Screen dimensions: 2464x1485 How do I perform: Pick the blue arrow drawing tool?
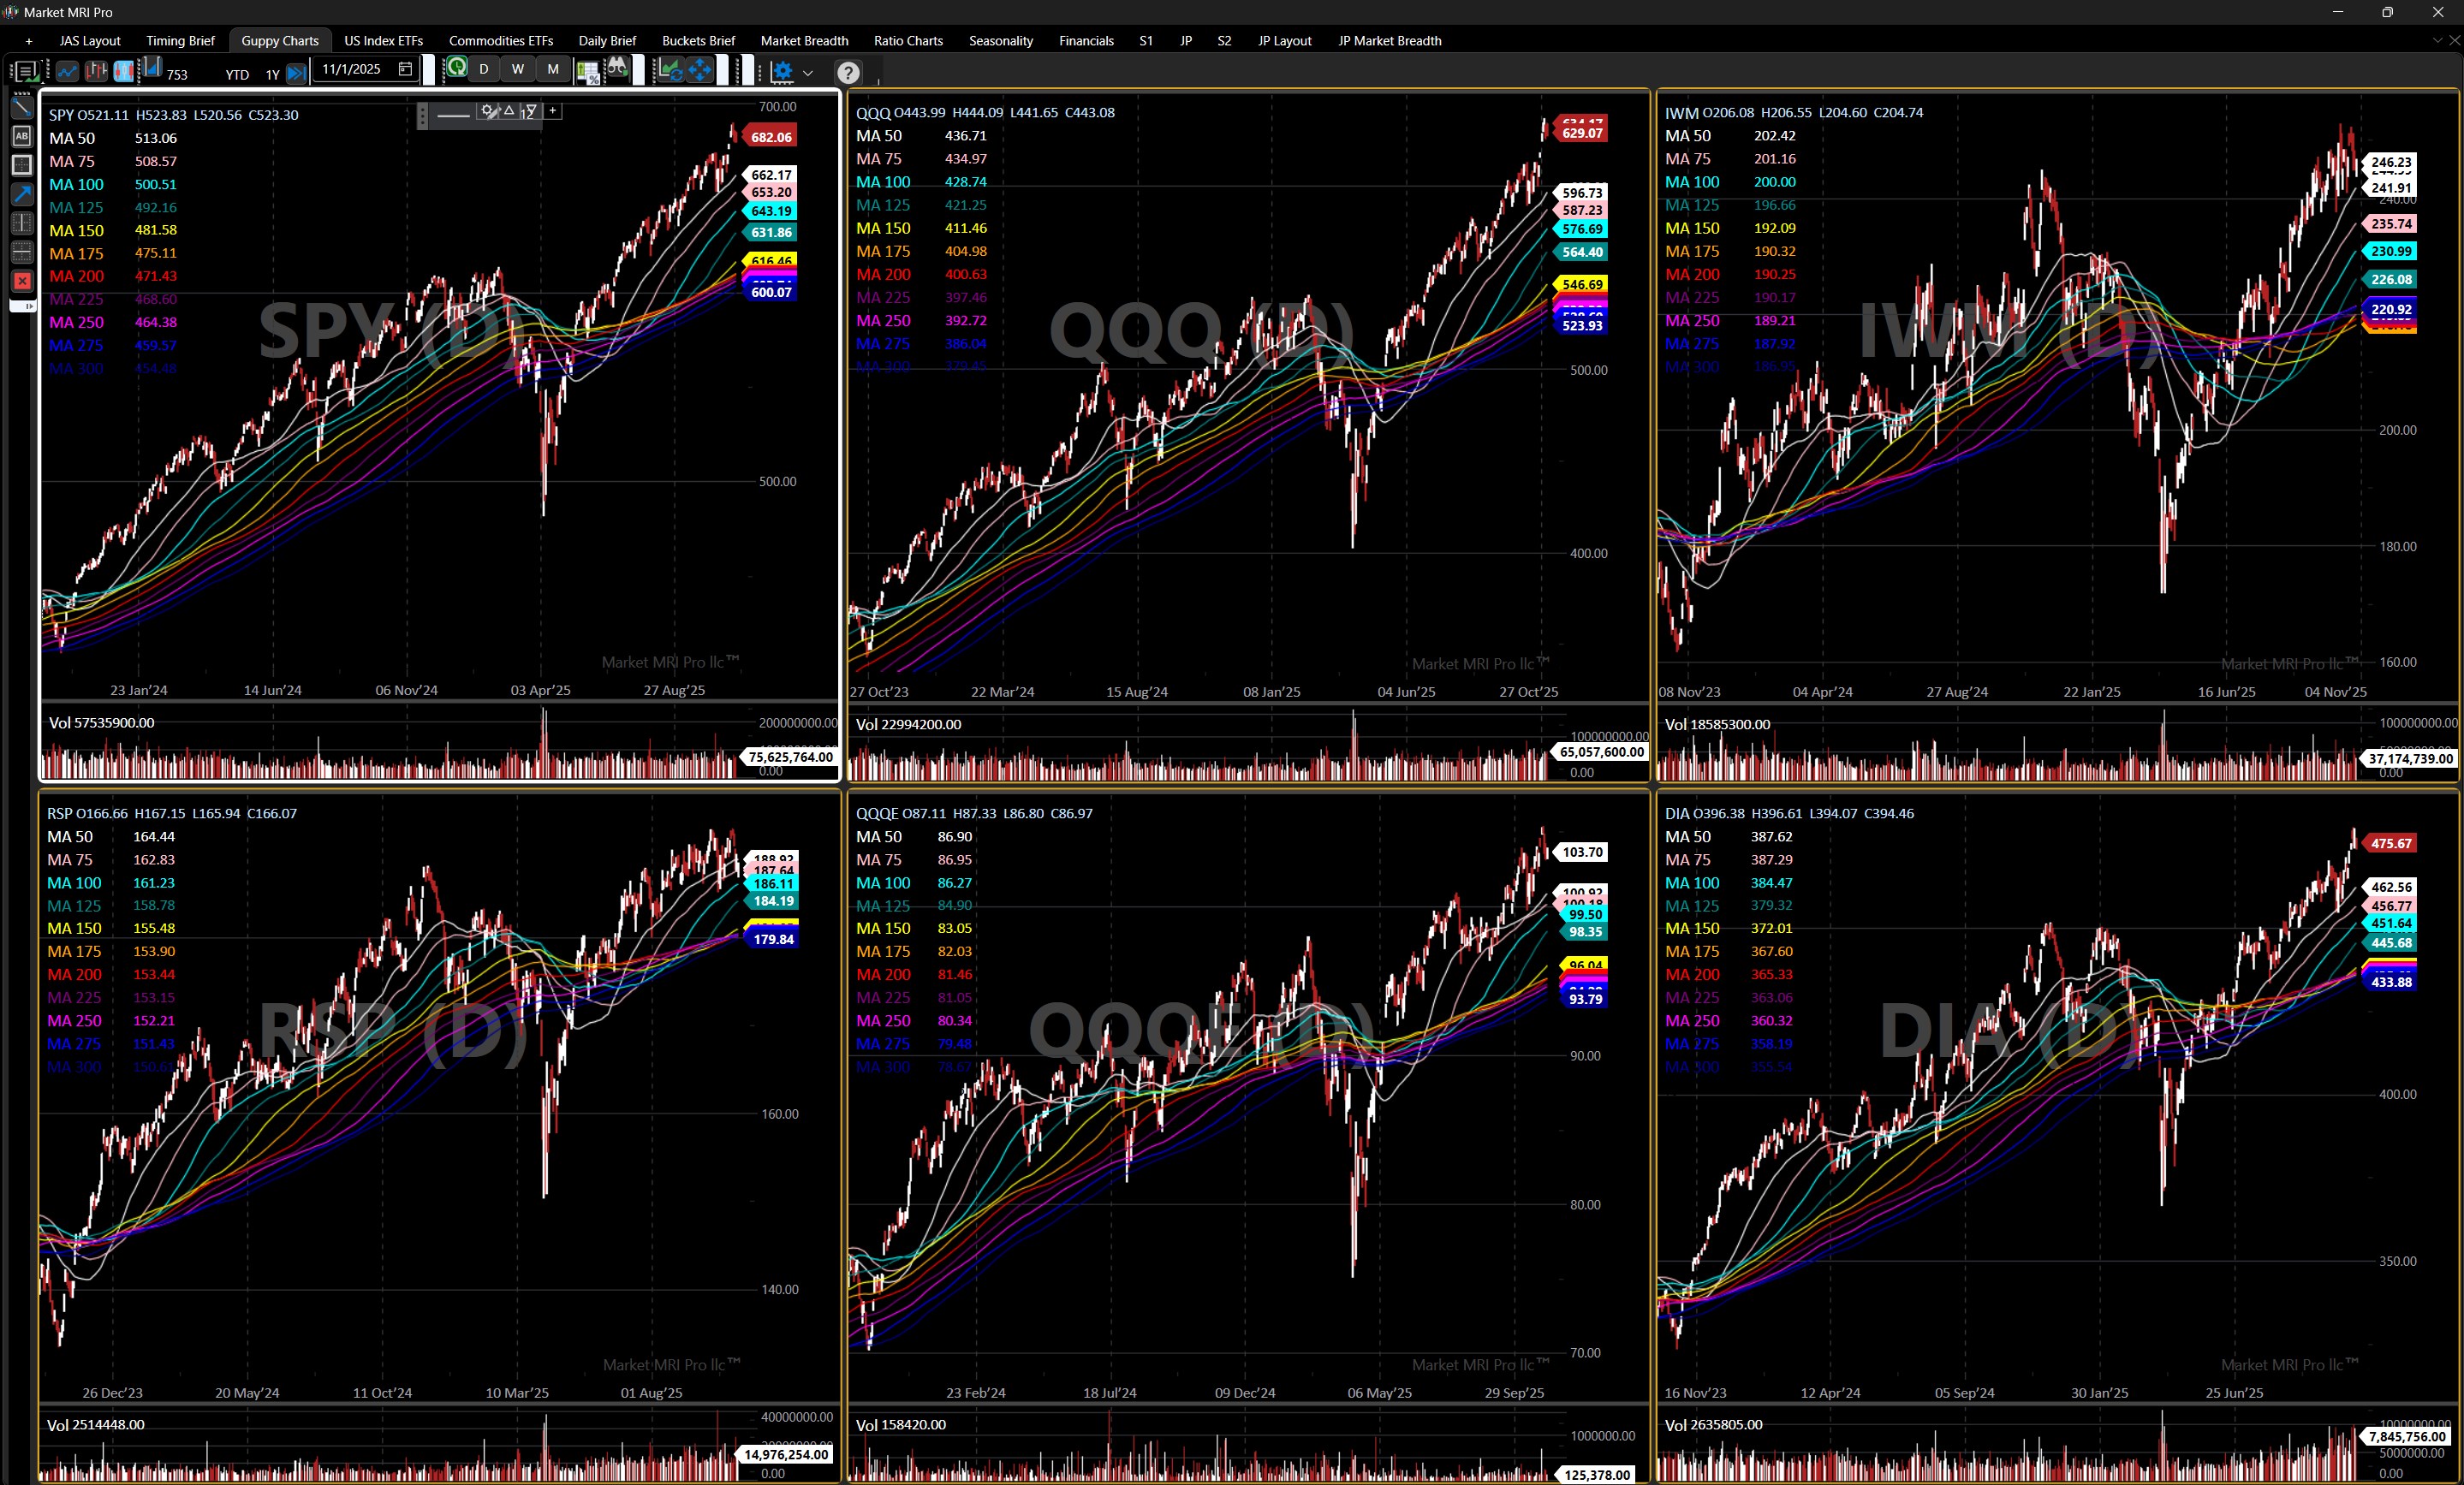click(x=22, y=193)
